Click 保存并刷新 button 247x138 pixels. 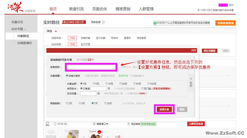tap(209, 51)
